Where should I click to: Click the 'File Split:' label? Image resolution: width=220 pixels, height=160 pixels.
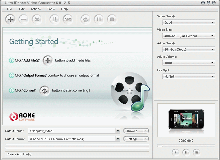click(163, 70)
